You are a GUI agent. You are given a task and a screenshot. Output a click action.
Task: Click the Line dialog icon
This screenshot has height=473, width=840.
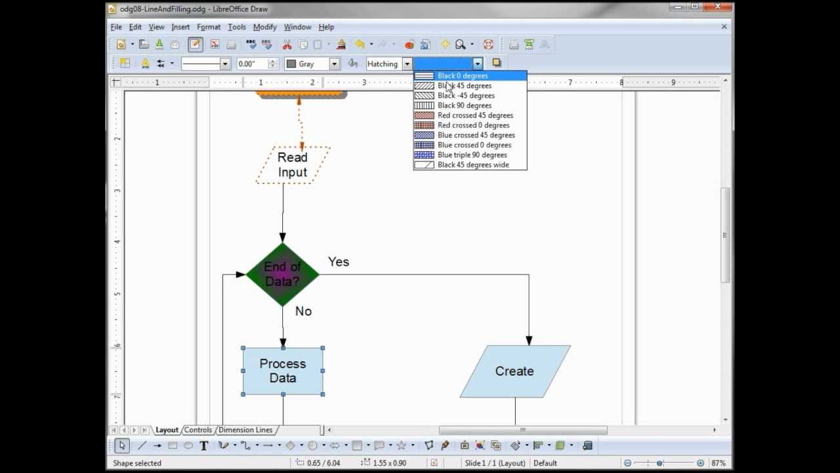click(145, 64)
